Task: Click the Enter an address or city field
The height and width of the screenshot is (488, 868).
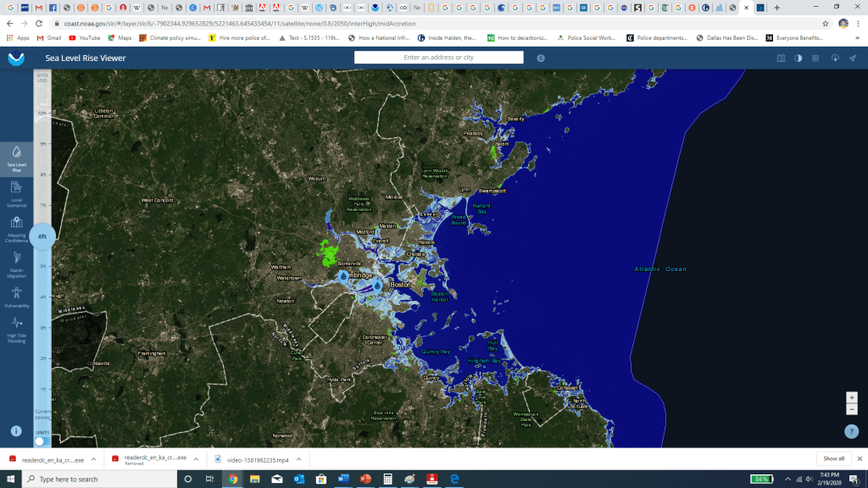Action: click(438, 58)
